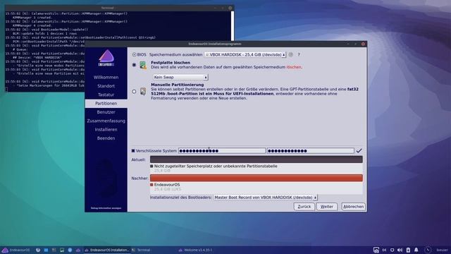451x254 pixels.
Task: Go to the Willkommen step
Action: pos(106,77)
